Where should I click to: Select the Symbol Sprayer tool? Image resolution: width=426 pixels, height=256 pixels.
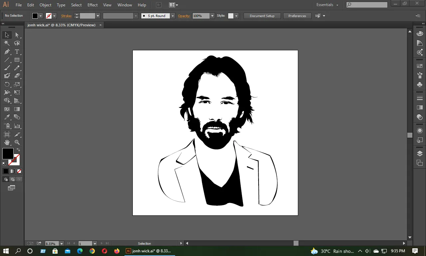(7, 126)
